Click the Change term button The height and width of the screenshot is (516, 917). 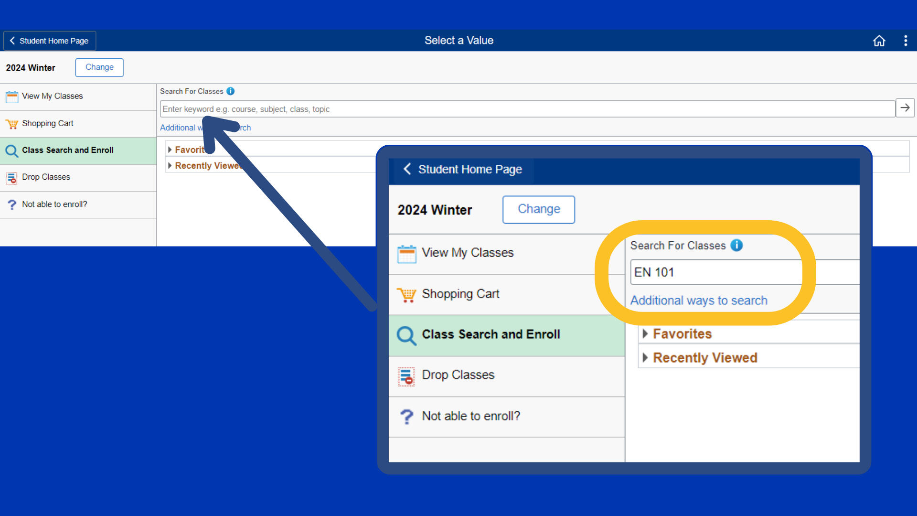(99, 67)
